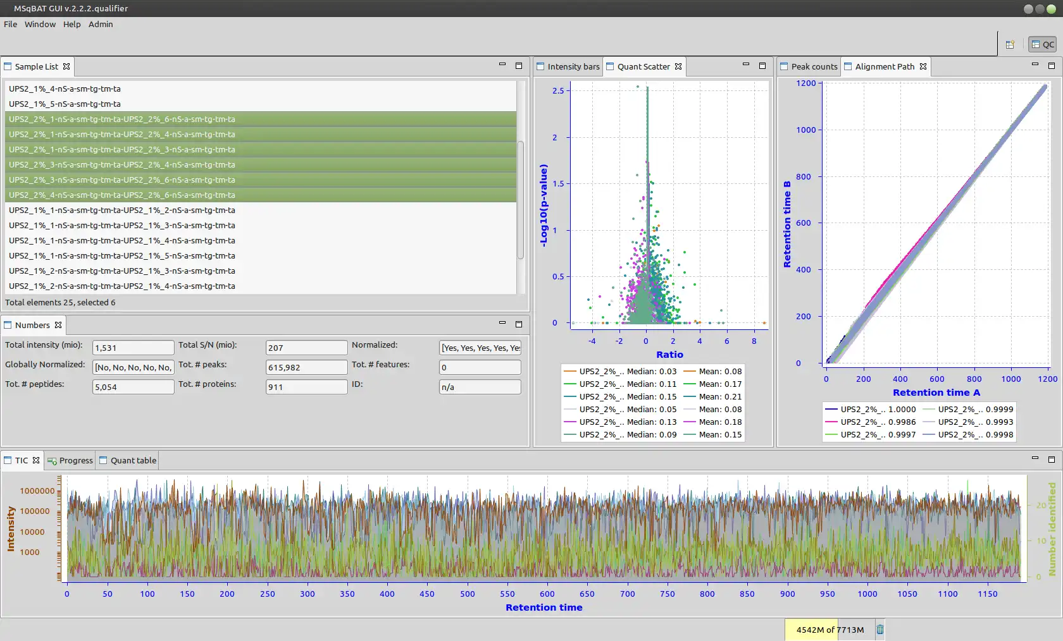The image size is (1063, 641).
Task: Close the Sample List tab via X icon
Action: 66,66
